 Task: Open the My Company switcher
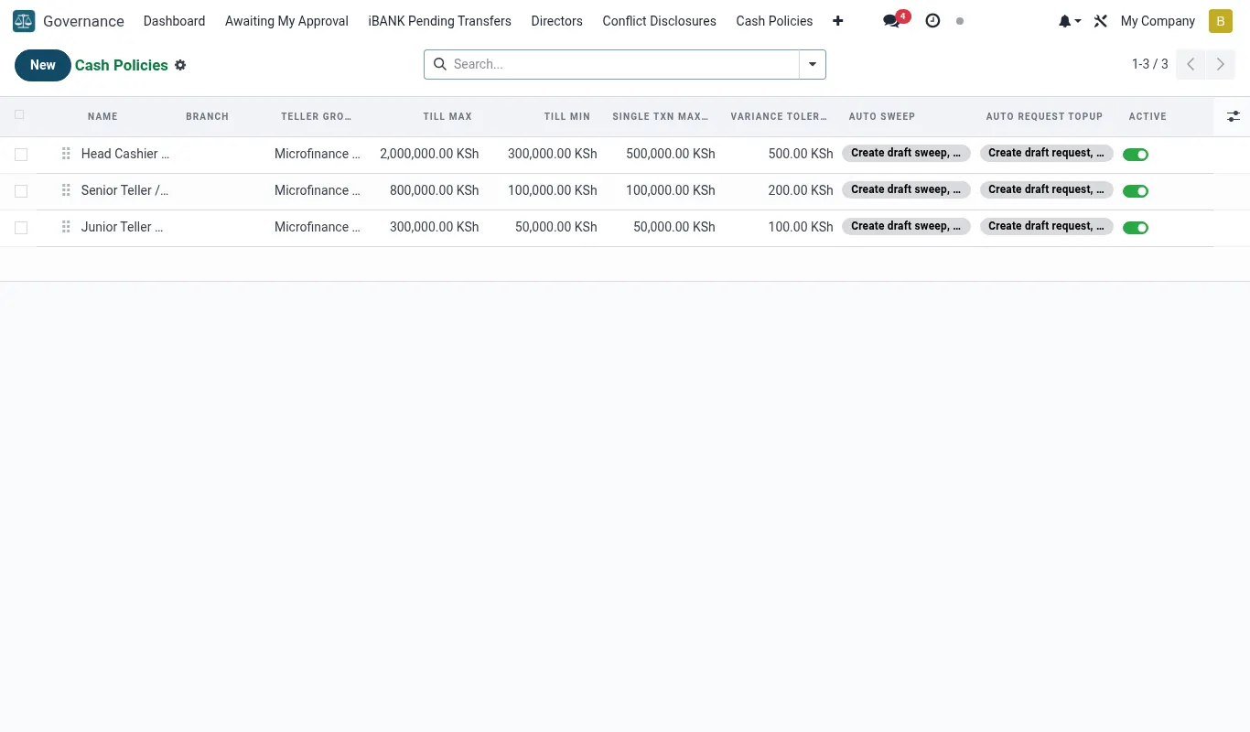pos(1158,21)
